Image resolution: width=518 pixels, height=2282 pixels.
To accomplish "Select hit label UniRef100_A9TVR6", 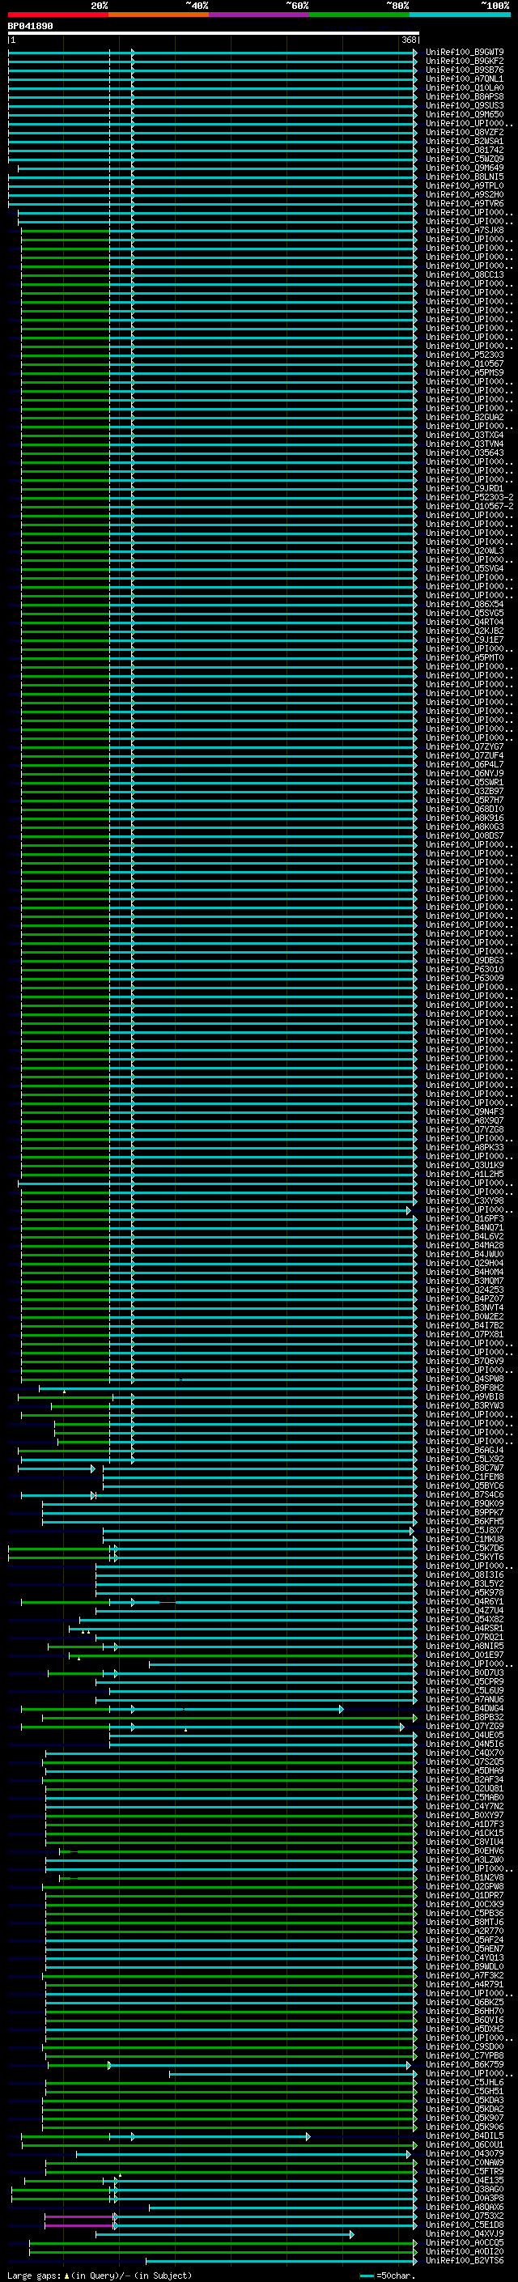I will (465, 204).
